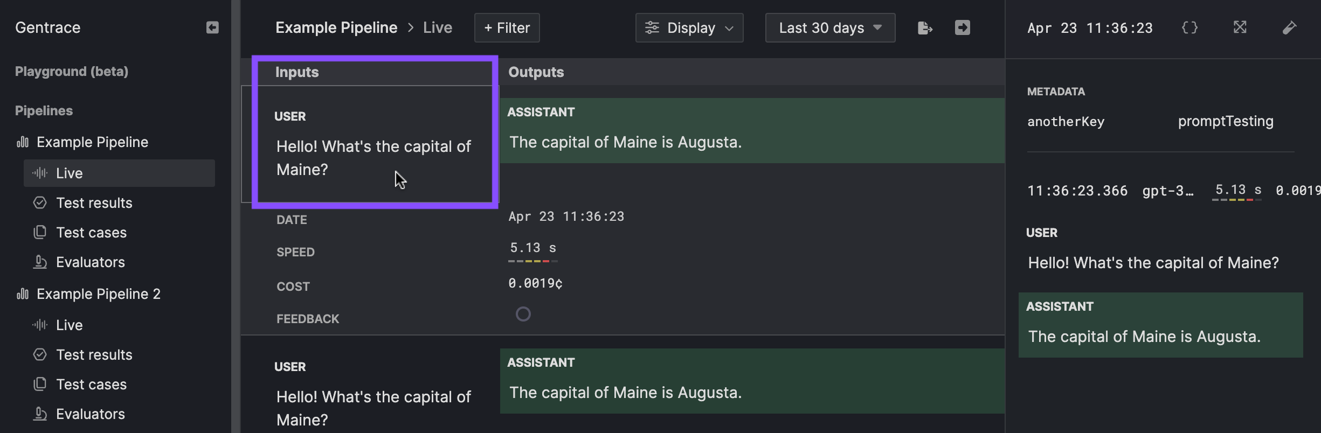Open the Last 30 days range dropdown

tap(830, 27)
